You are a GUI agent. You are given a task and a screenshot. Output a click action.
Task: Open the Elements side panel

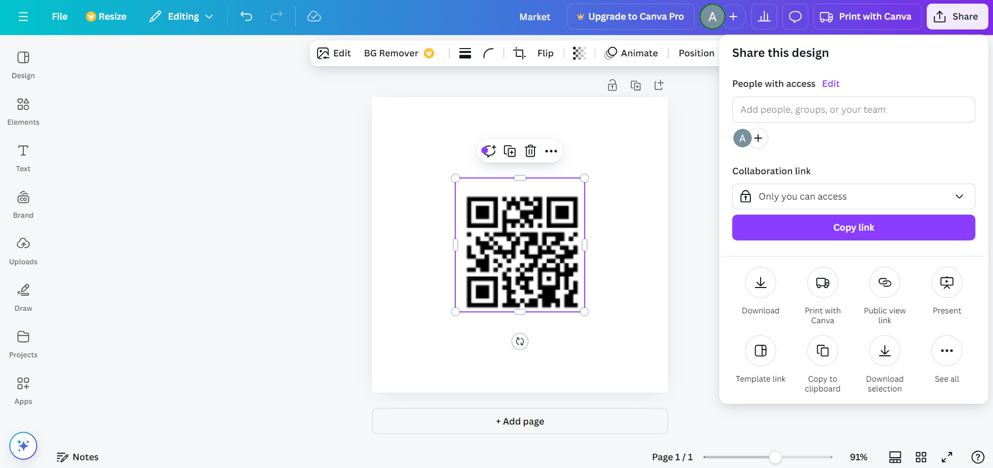coord(23,111)
